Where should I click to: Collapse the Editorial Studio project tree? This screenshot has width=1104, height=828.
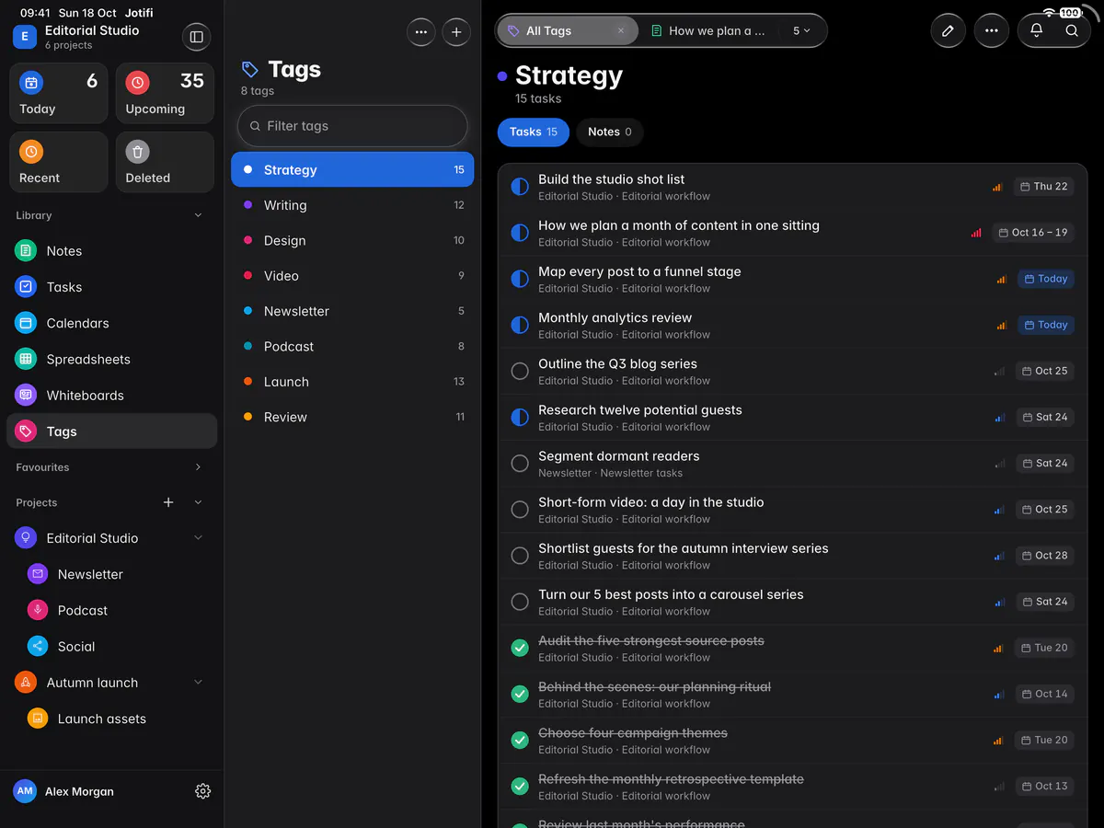click(198, 538)
